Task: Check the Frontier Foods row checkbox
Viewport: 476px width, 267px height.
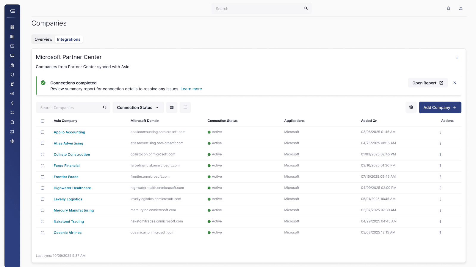Action: pyautogui.click(x=43, y=177)
